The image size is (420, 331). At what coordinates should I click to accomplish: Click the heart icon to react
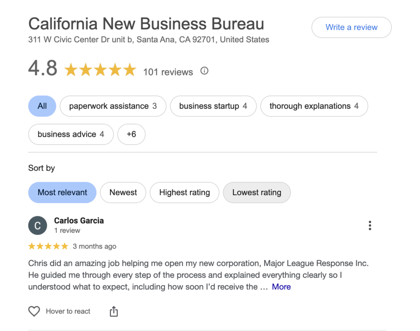coord(34,311)
